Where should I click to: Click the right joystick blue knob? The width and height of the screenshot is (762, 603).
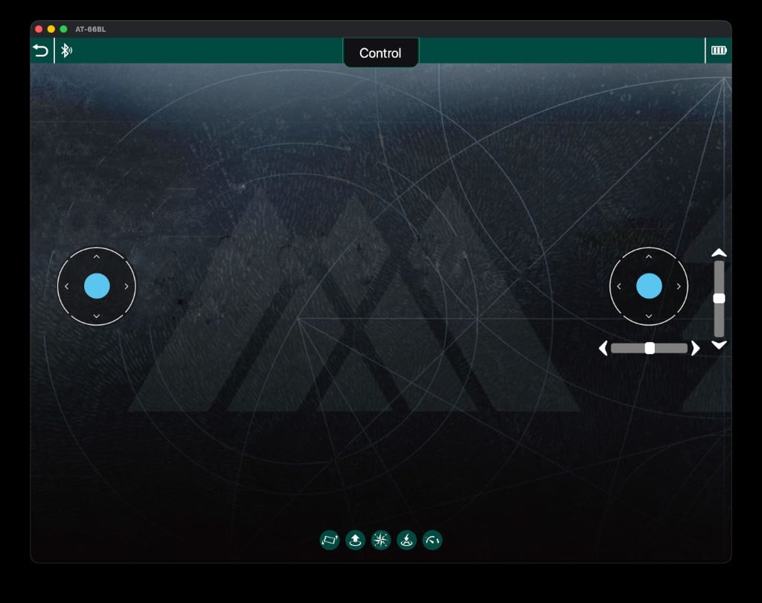(x=649, y=286)
